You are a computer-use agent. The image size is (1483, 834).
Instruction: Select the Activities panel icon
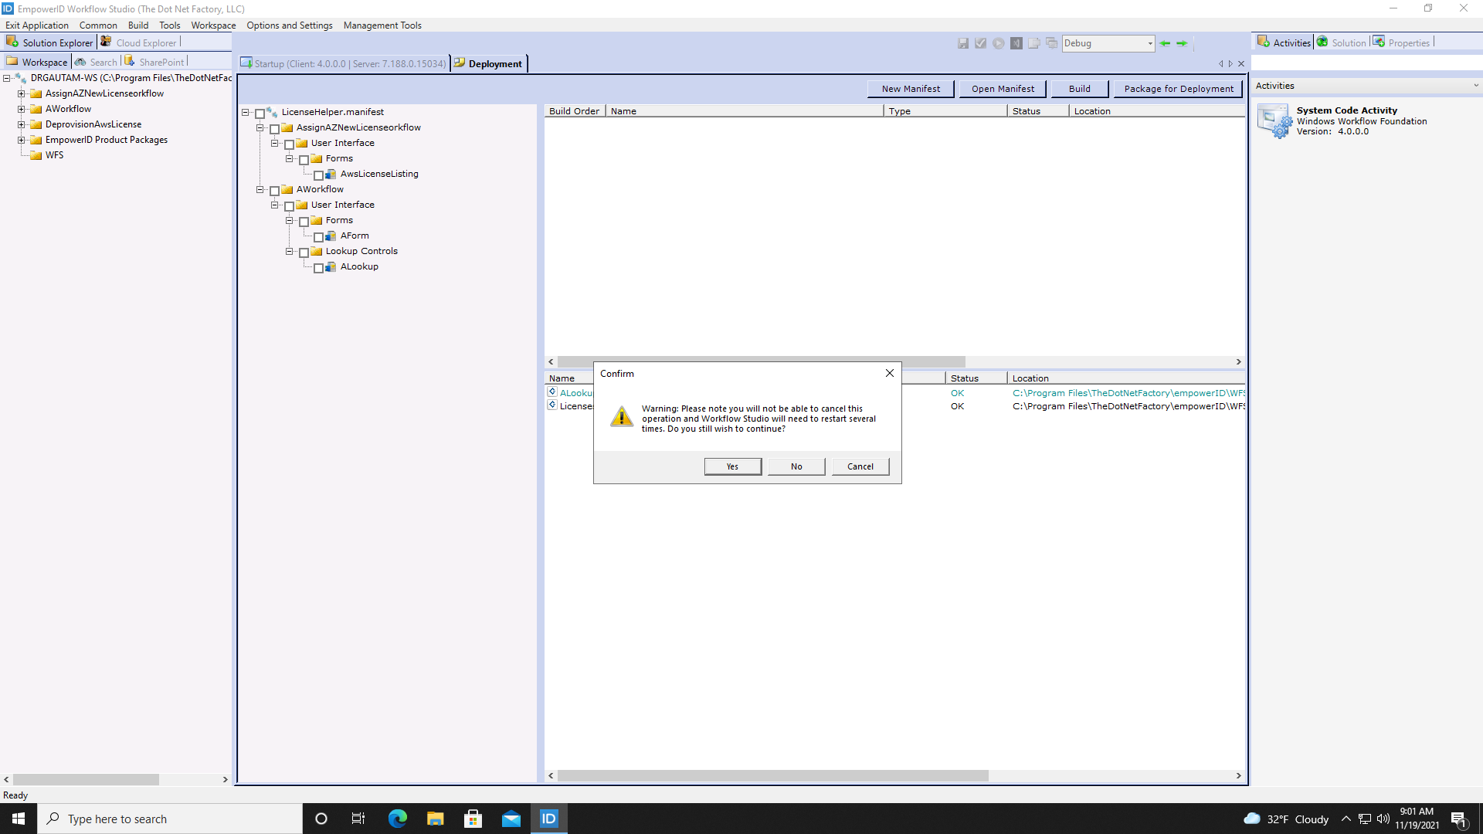[x=1264, y=41]
